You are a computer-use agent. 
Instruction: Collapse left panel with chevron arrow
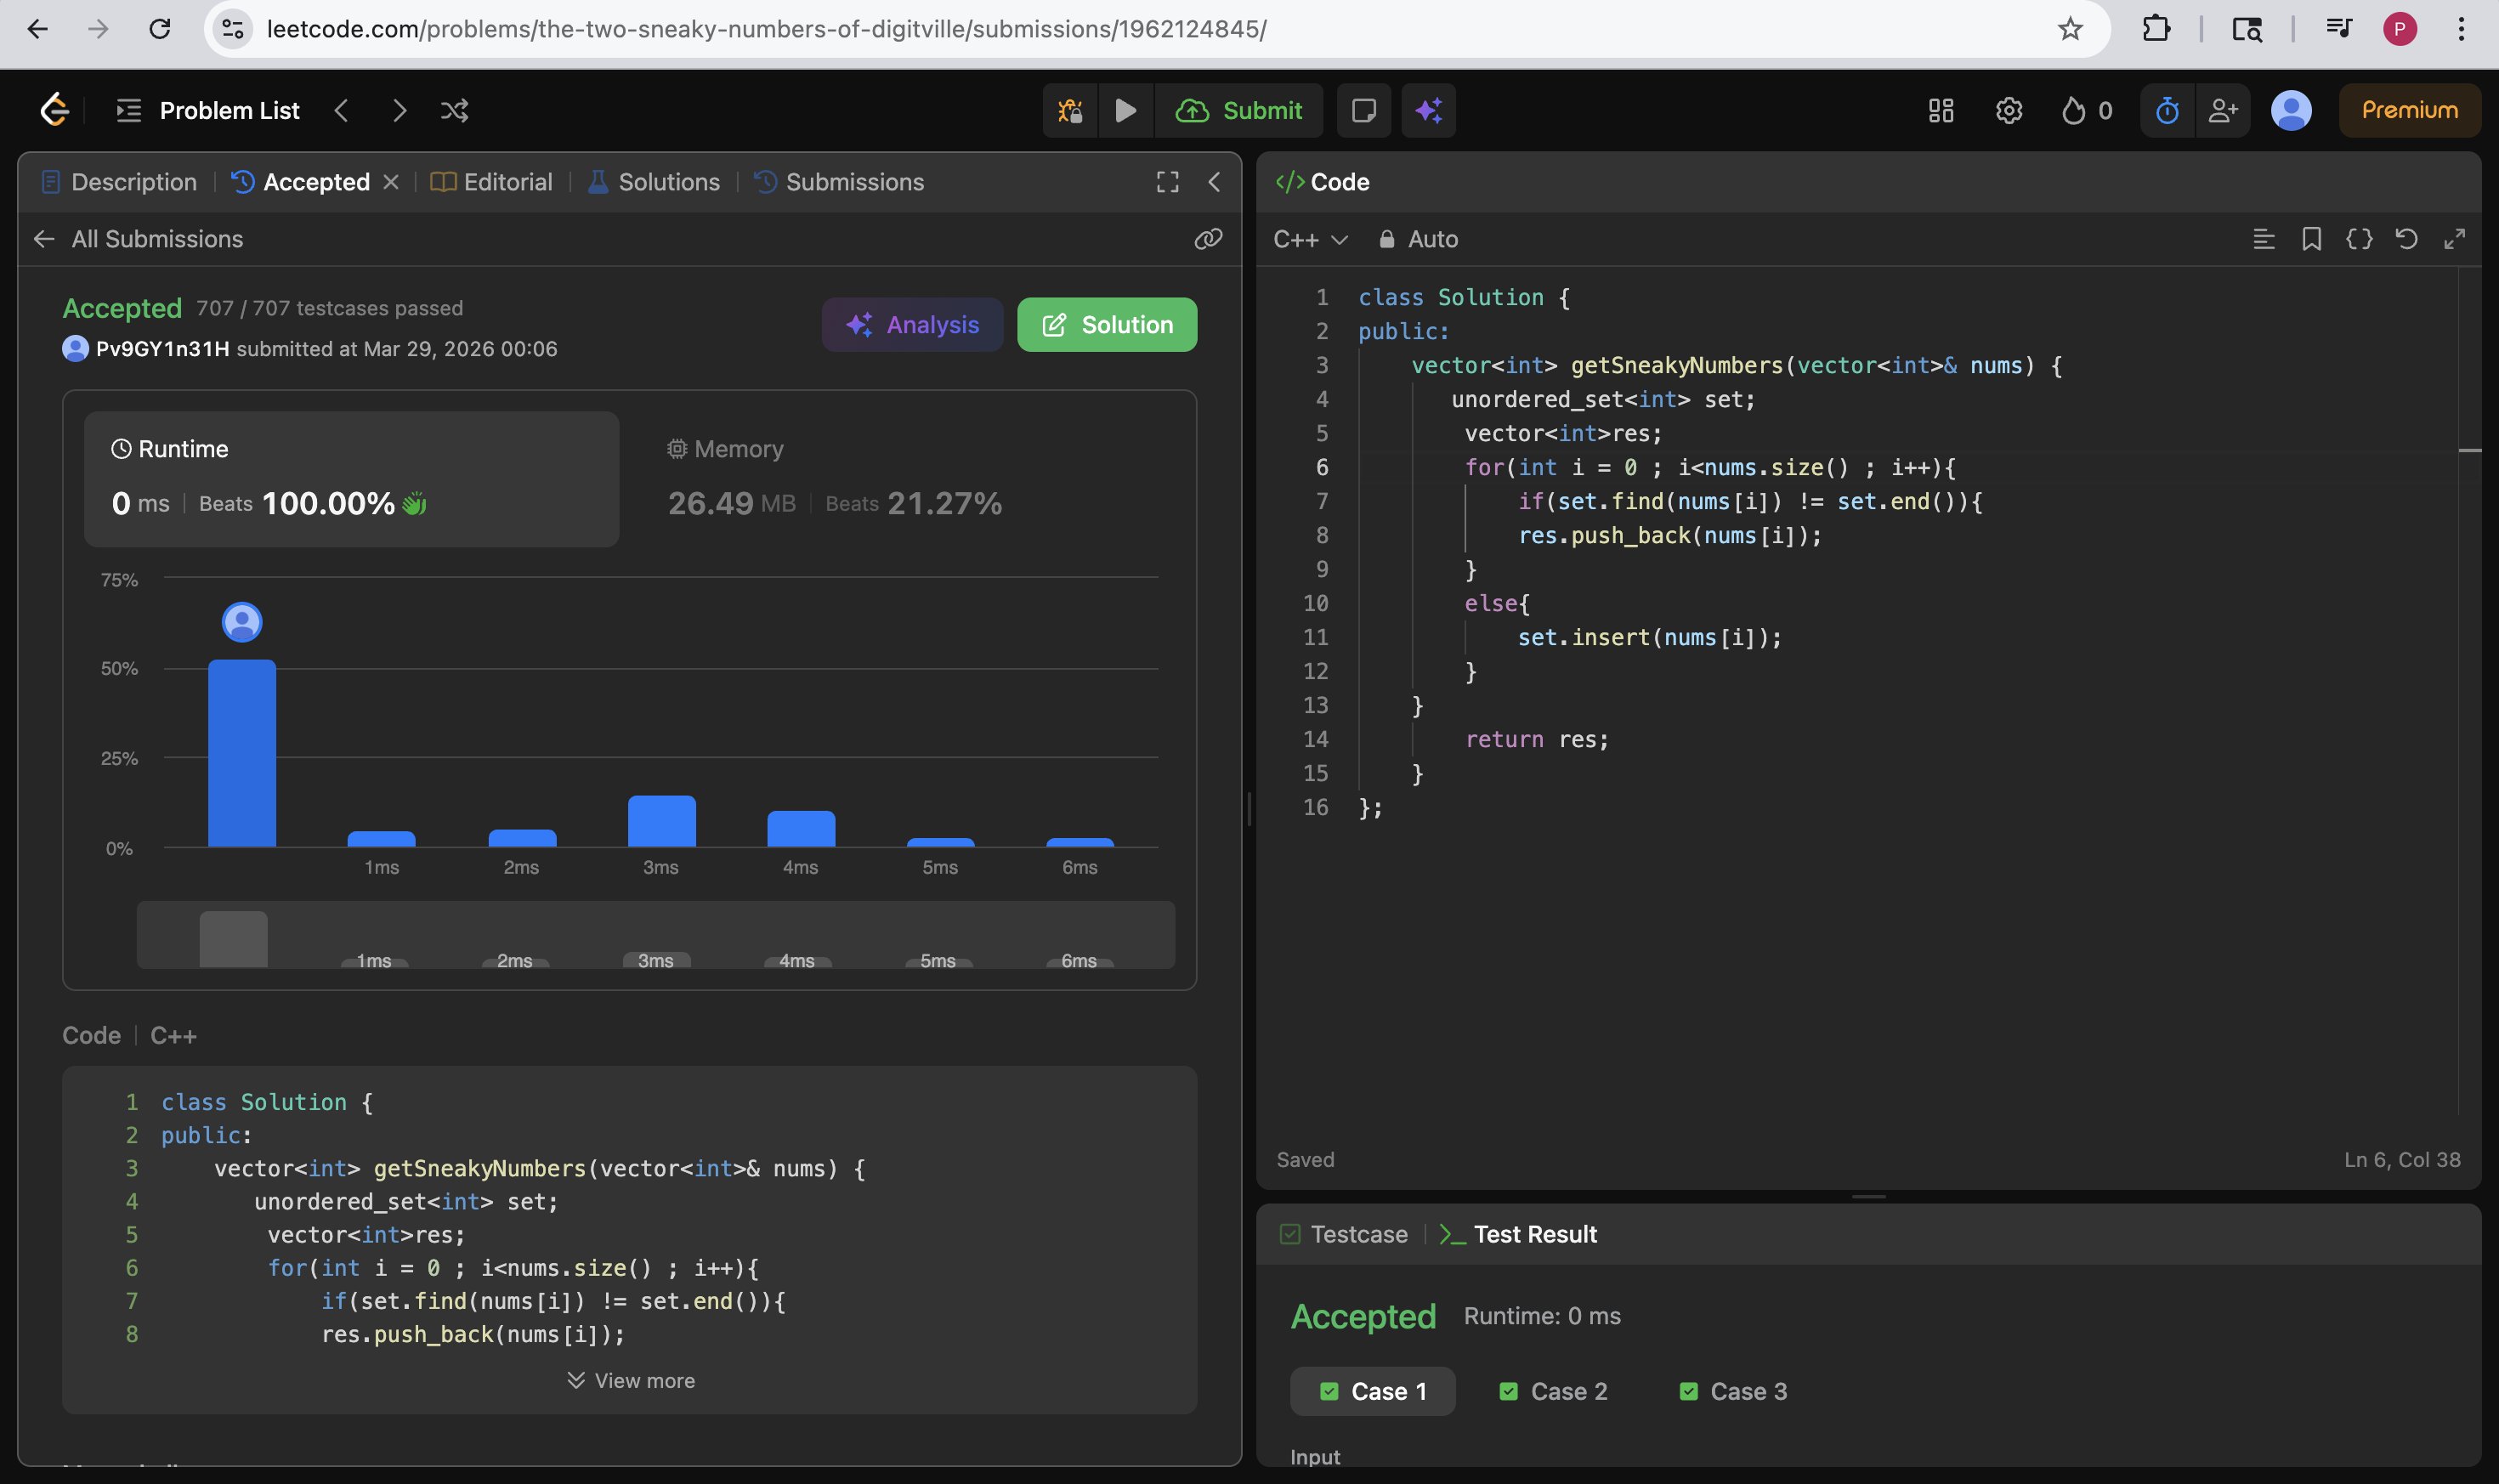1214,182
